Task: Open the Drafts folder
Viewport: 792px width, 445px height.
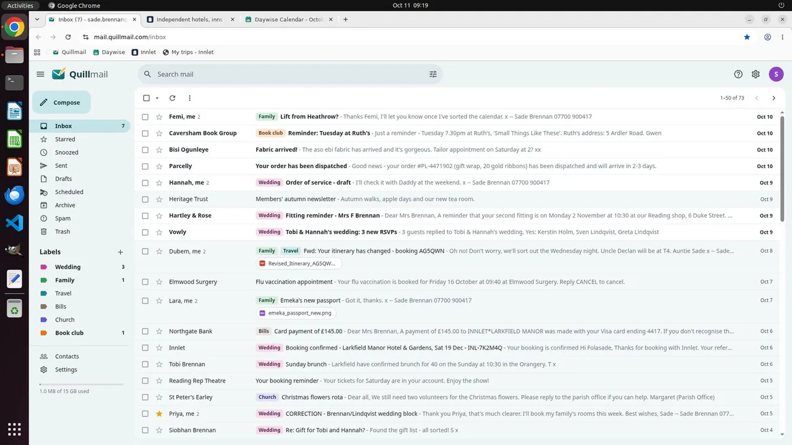Action: 80,179
